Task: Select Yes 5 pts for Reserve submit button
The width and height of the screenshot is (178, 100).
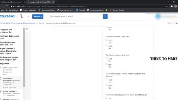Action: 106,79
